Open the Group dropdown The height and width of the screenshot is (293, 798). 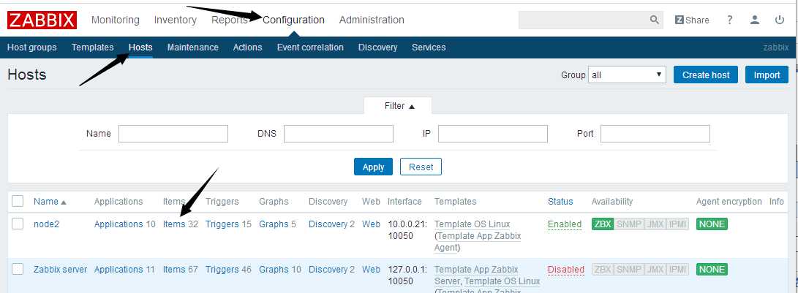coord(627,75)
